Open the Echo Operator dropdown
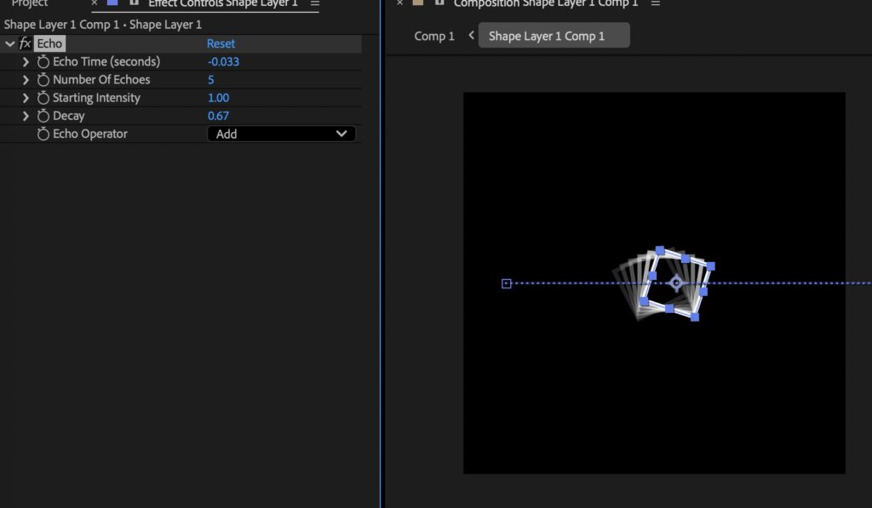This screenshot has width=872, height=508. click(281, 134)
